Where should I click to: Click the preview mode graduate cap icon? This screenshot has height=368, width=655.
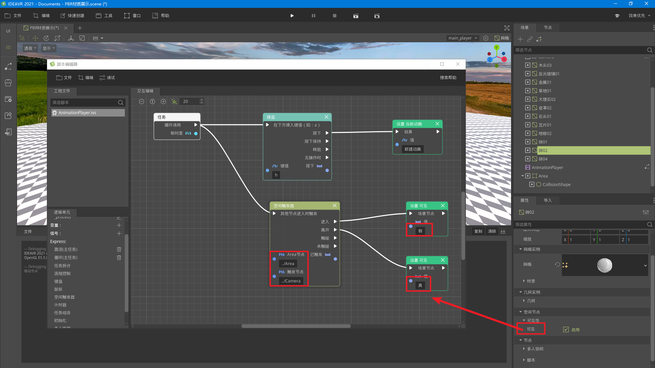pos(617,16)
